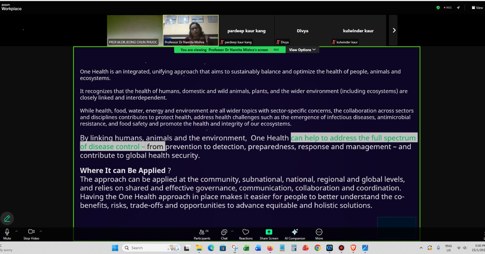Click the green Share Screen icon
The image size is (485, 254).
pos(269,232)
